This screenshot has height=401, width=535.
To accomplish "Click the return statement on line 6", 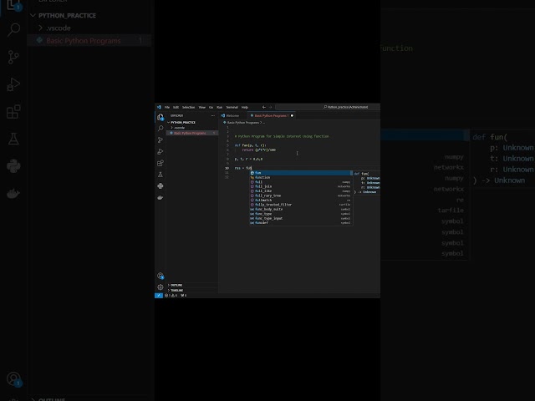I will [x=259, y=150].
